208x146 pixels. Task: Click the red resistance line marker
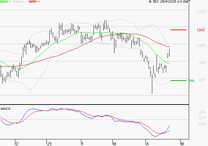click(178, 30)
